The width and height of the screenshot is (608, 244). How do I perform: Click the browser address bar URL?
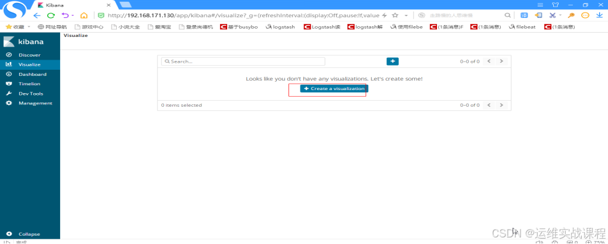pos(243,16)
